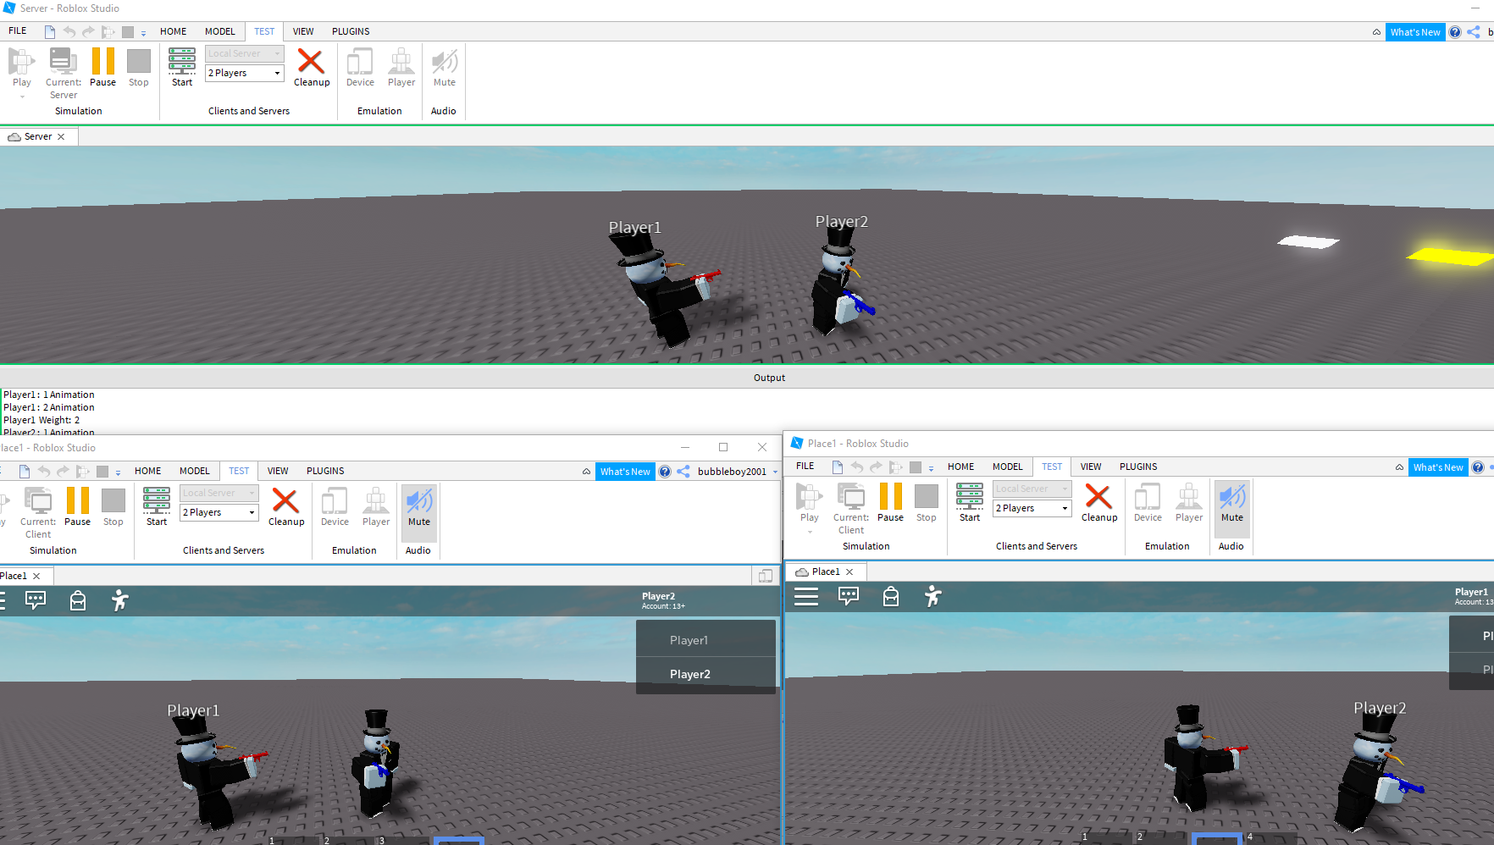Open the hamburger menu in Player1's client

[x=806, y=596]
